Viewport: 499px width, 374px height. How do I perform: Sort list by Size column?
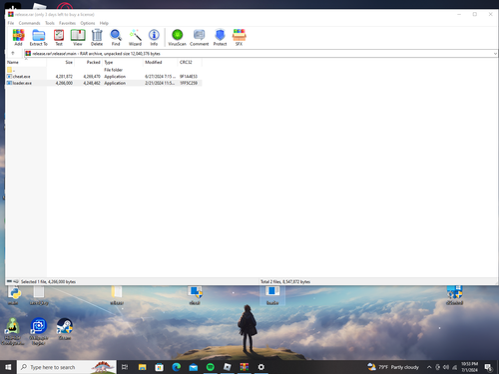coord(61,62)
